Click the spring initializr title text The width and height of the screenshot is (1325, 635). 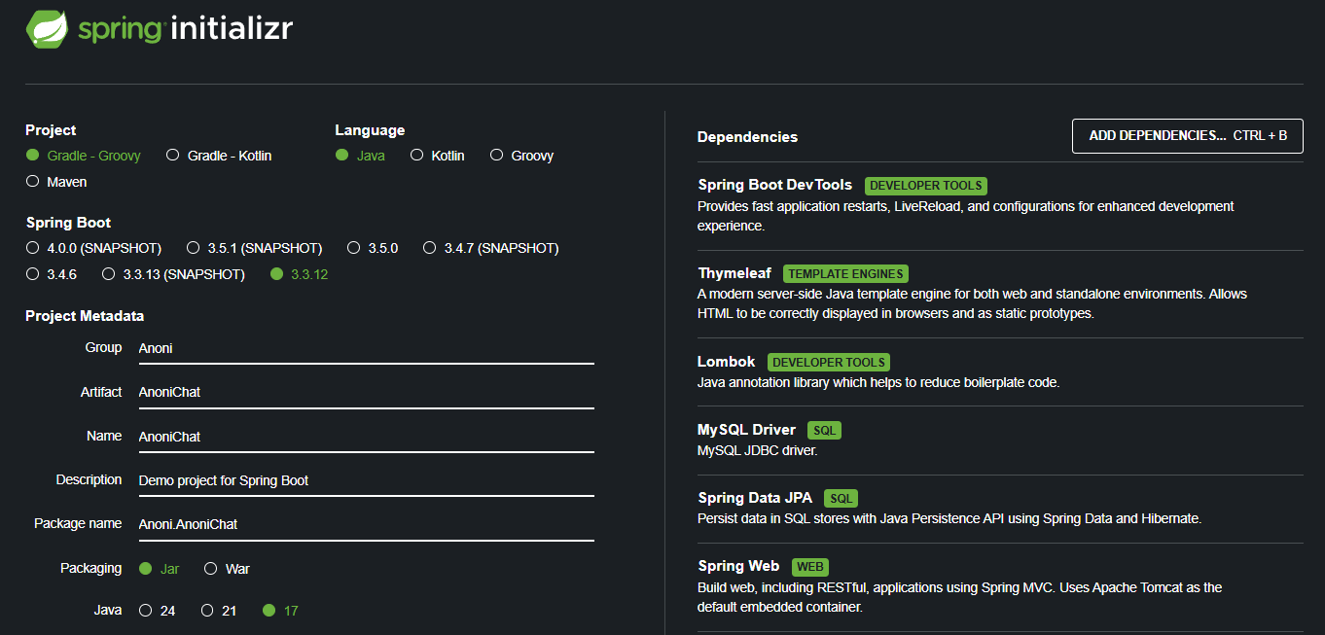point(185,29)
